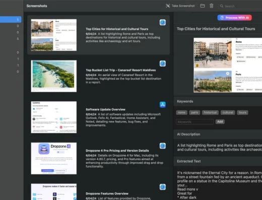Viewport: 262px width, 200px height.
Task: Focus the Keywords input field
Action: (195, 122)
